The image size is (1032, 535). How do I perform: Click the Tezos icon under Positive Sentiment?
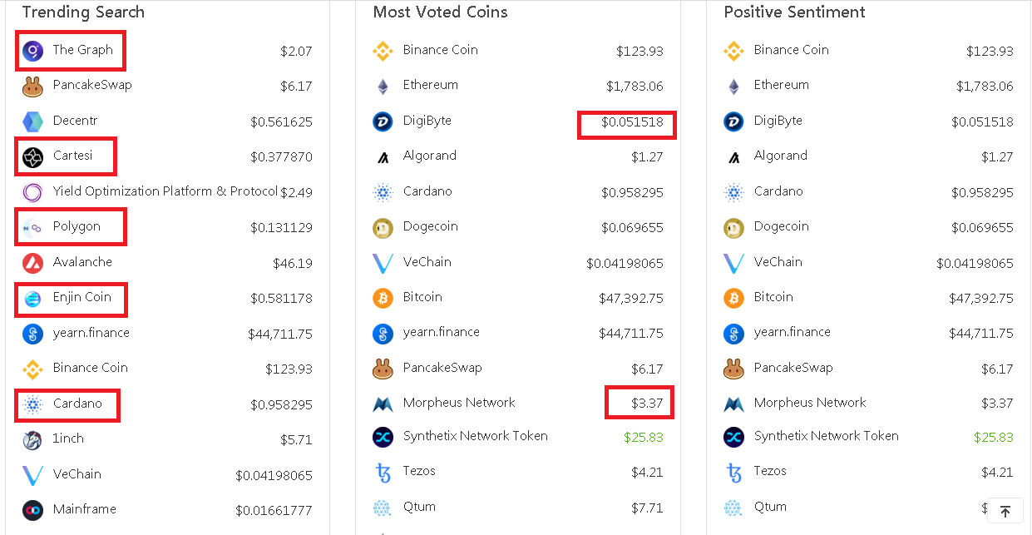(x=733, y=473)
